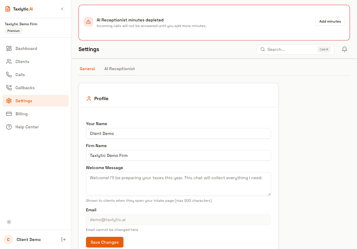Click inside the Your Name field
The height and width of the screenshot is (249, 357).
[x=178, y=133]
